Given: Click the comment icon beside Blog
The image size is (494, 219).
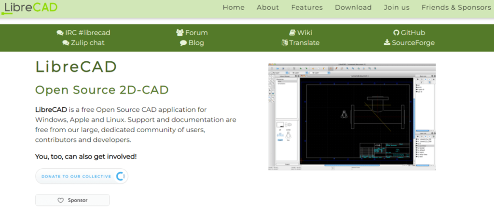Looking at the screenshot, I should click(183, 43).
